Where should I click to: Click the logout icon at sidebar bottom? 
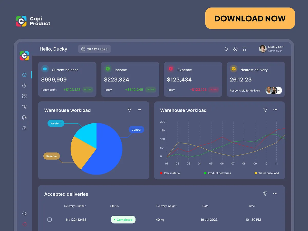(24, 224)
